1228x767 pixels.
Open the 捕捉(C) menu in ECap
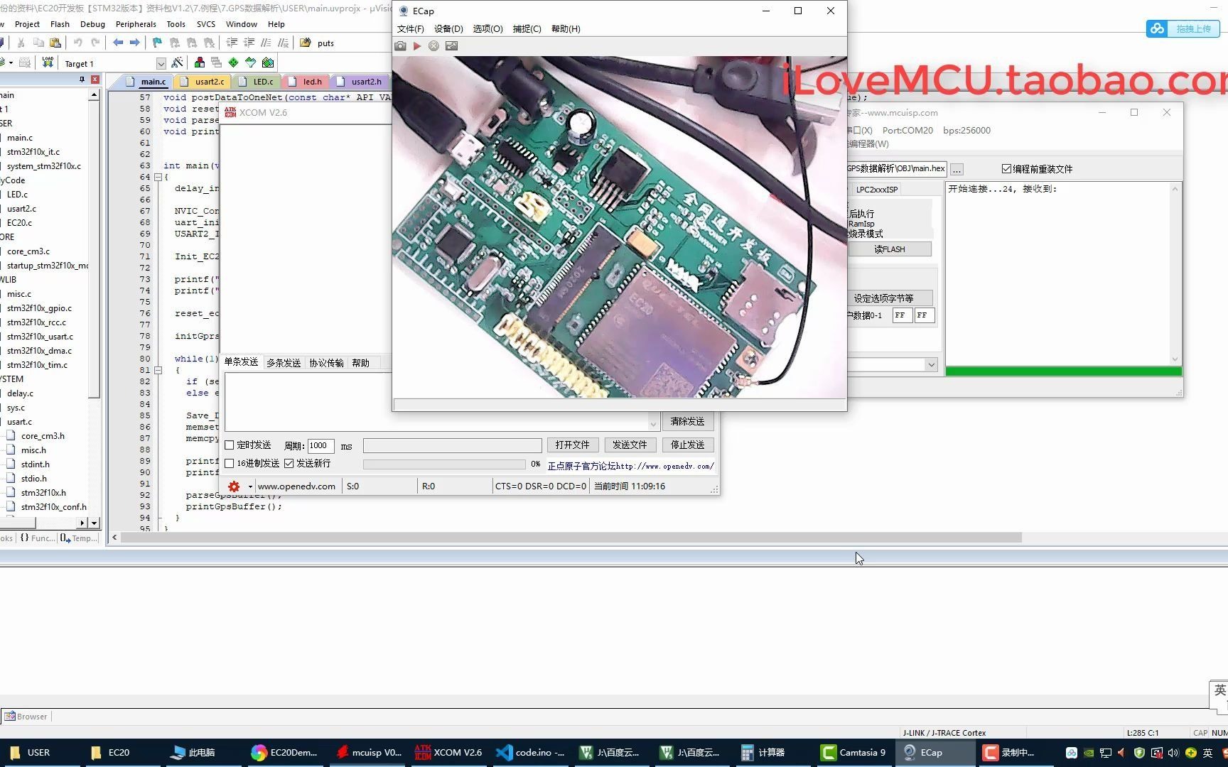pos(527,28)
